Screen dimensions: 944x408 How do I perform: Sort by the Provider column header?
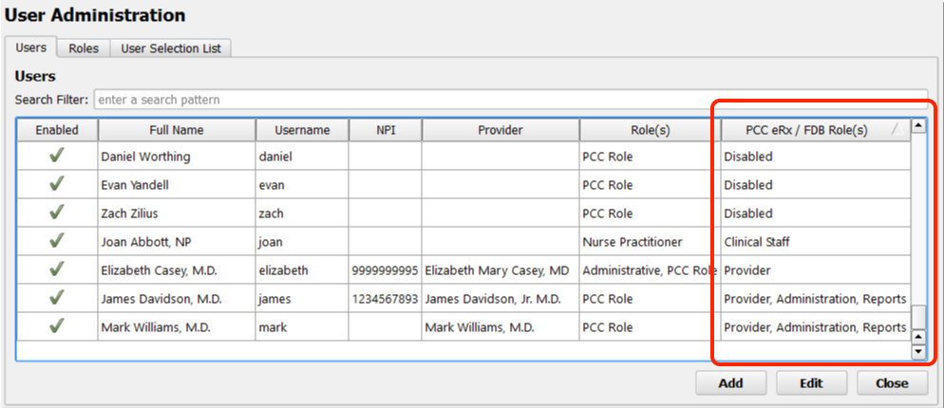click(x=500, y=130)
